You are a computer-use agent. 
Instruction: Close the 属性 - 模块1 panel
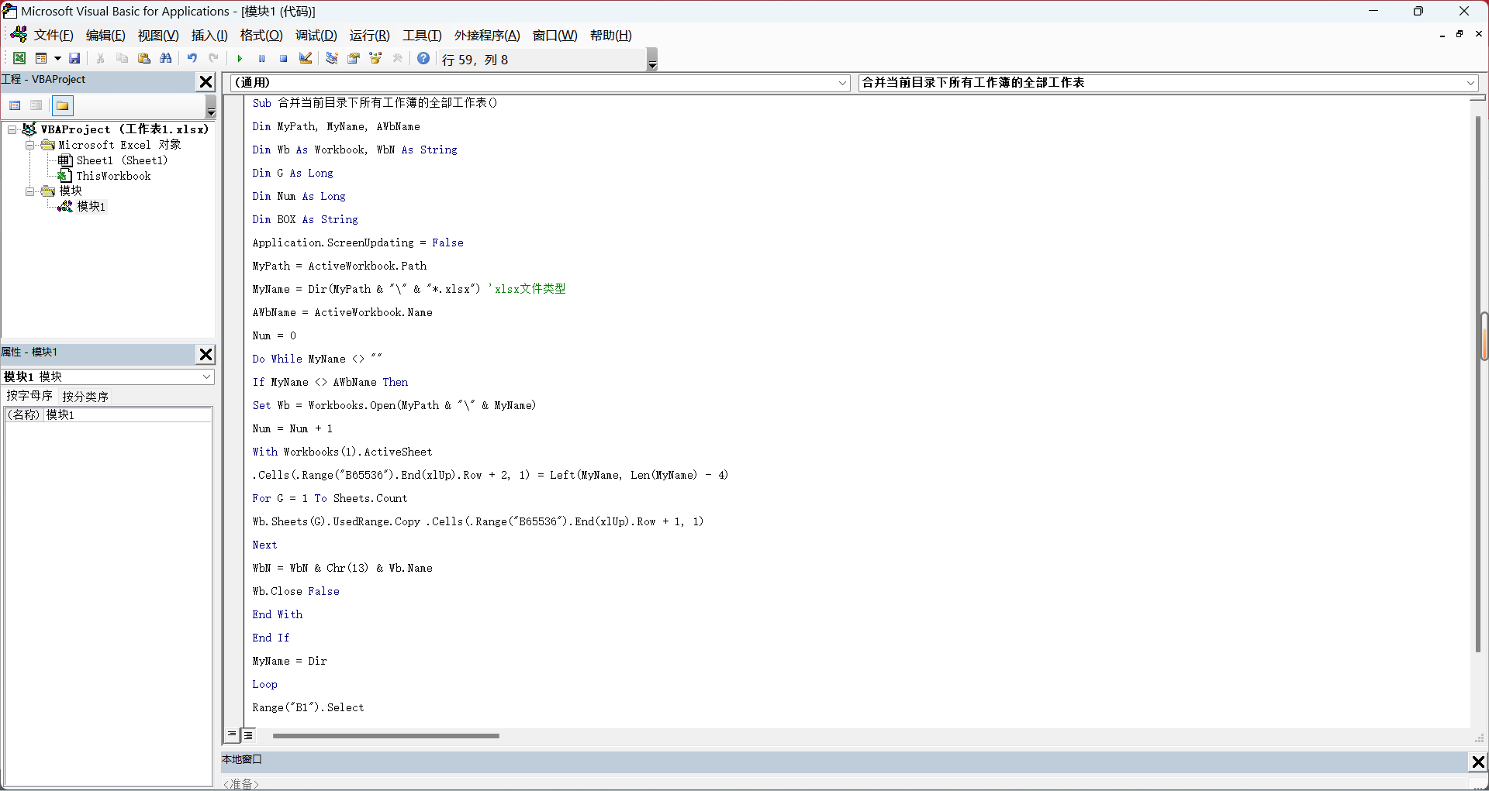(x=206, y=354)
